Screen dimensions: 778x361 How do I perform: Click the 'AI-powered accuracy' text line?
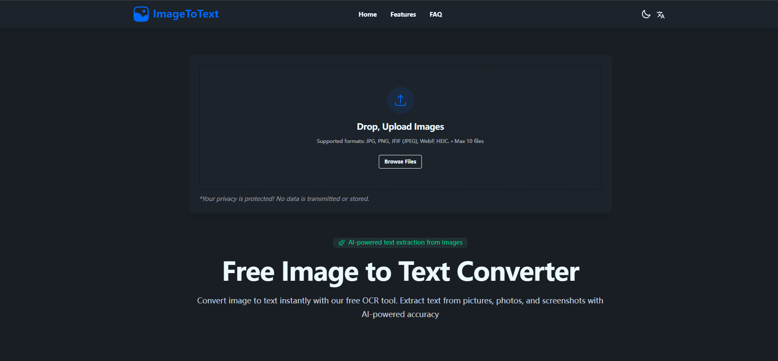click(400, 314)
